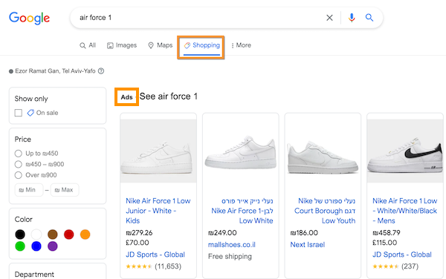Focus the Min price field
446x279 pixels.
point(29,190)
